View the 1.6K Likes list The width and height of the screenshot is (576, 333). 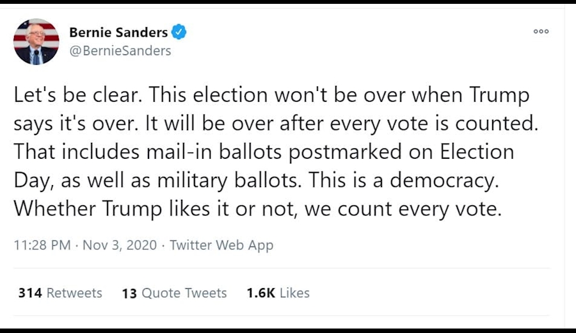pyautogui.click(x=278, y=293)
